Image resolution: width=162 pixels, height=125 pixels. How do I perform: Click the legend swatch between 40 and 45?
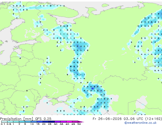tap(69, 122)
